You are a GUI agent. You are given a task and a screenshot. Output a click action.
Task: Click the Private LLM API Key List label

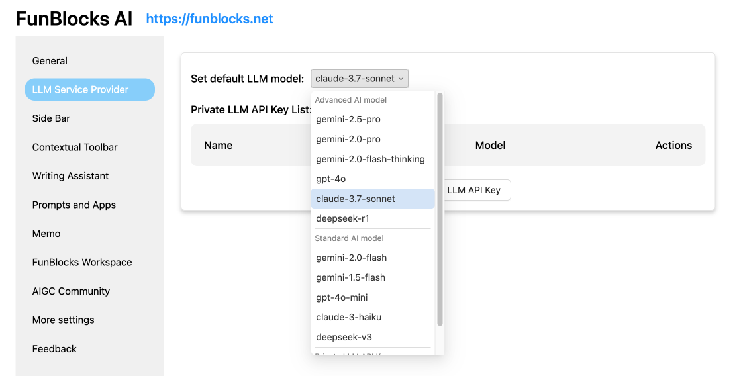(251, 109)
